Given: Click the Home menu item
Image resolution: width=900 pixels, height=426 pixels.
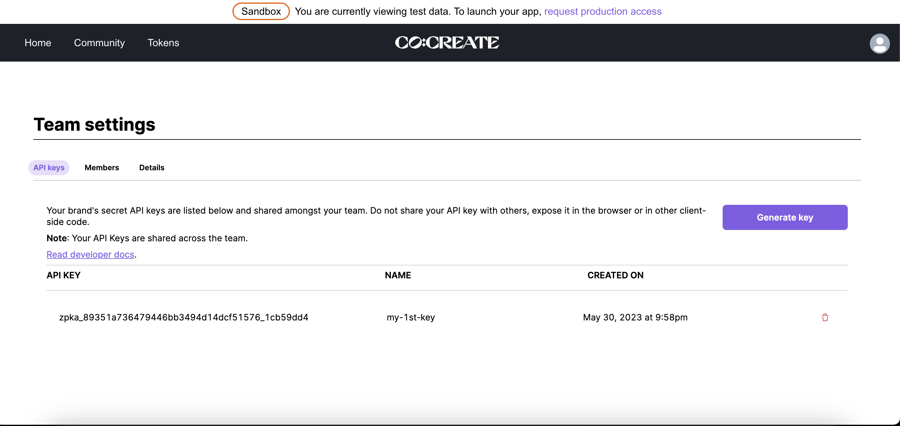Looking at the screenshot, I should point(38,42).
